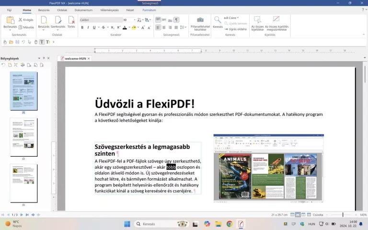Switch to the Oldalak ribbon tab
This screenshot has height=230, width=368.
click(62, 10)
